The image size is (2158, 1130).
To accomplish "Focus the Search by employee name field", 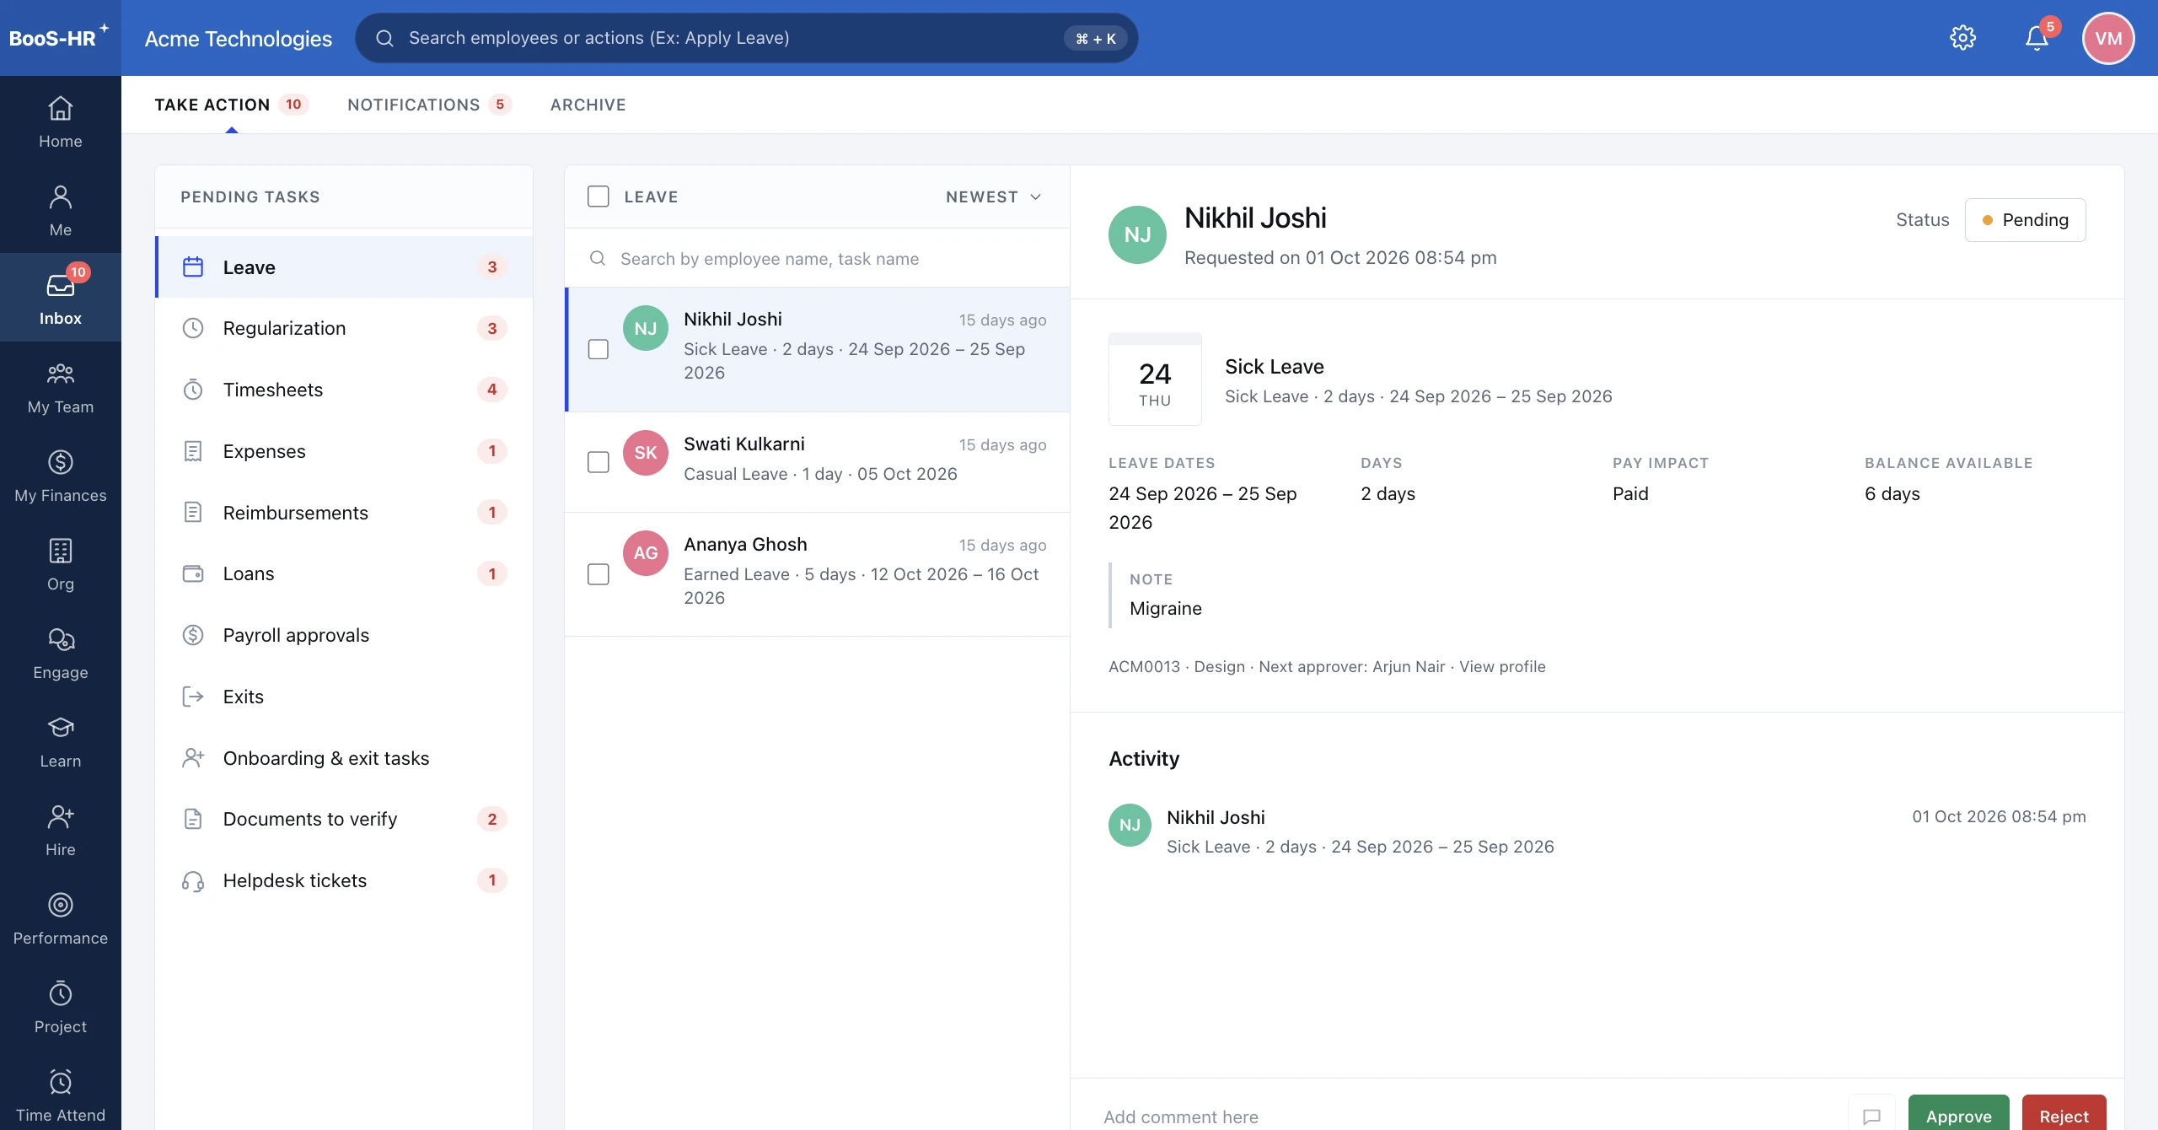I will 817,259.
